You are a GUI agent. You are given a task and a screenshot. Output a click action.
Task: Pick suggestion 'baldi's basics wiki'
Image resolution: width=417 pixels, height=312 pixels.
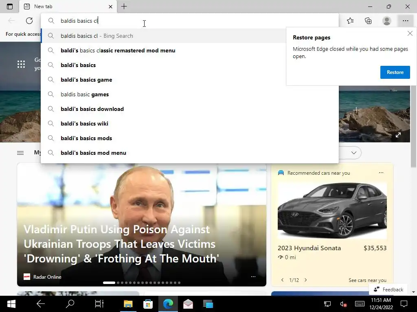pyautogui.click(x=190, y=123)
